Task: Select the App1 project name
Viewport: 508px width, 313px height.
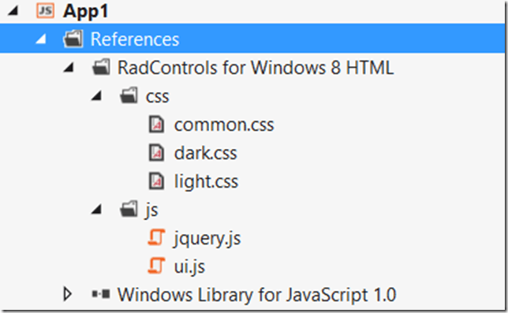Action: pos(85,11)
